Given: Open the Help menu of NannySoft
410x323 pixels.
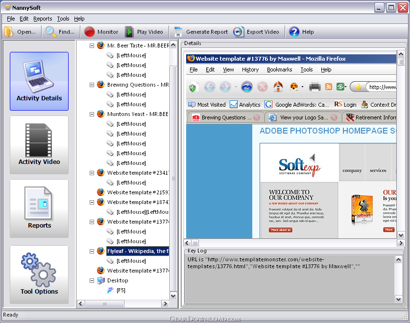Looking at the screenshot, I should click(x=79, y=19).
